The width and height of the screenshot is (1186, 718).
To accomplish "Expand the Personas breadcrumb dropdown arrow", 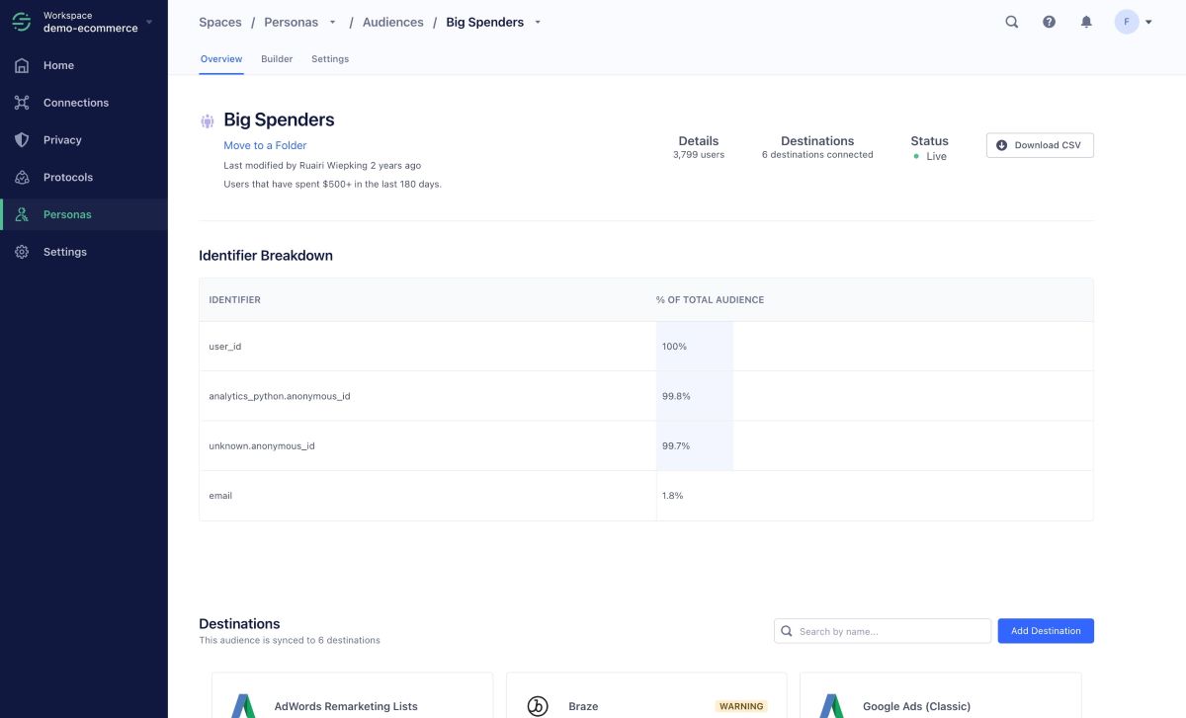I will click(x=332, y=23).
